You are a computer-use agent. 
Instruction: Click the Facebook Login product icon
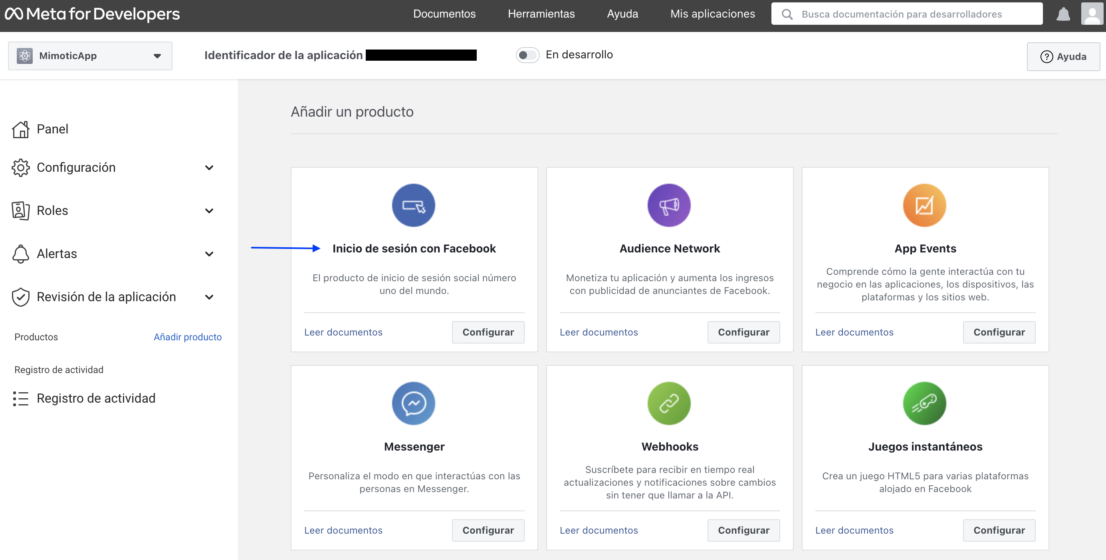click(414, 205)
